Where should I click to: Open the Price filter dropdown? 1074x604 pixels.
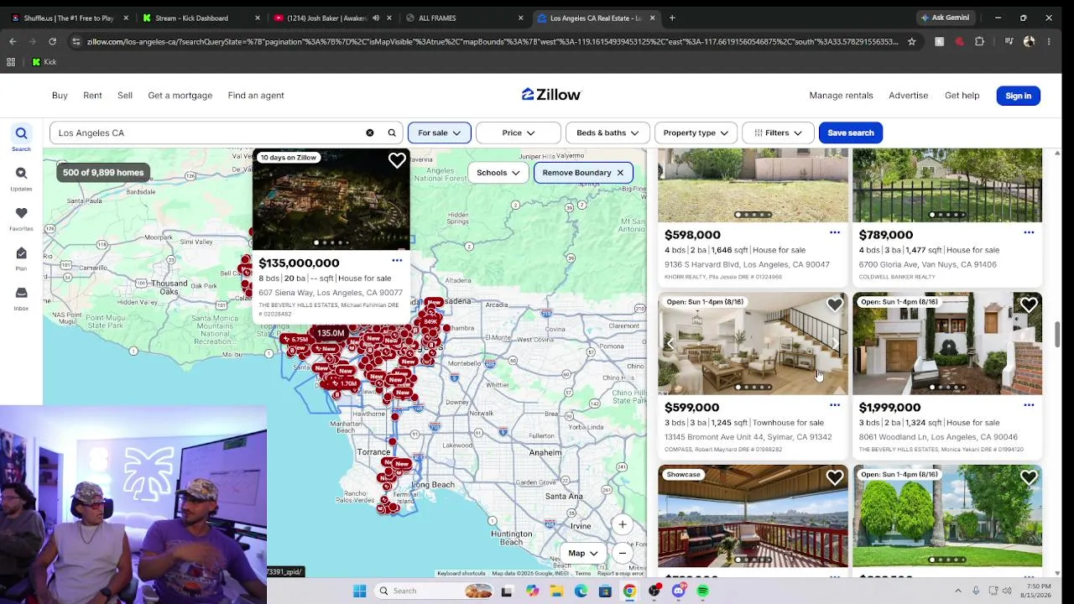[519, 133]
